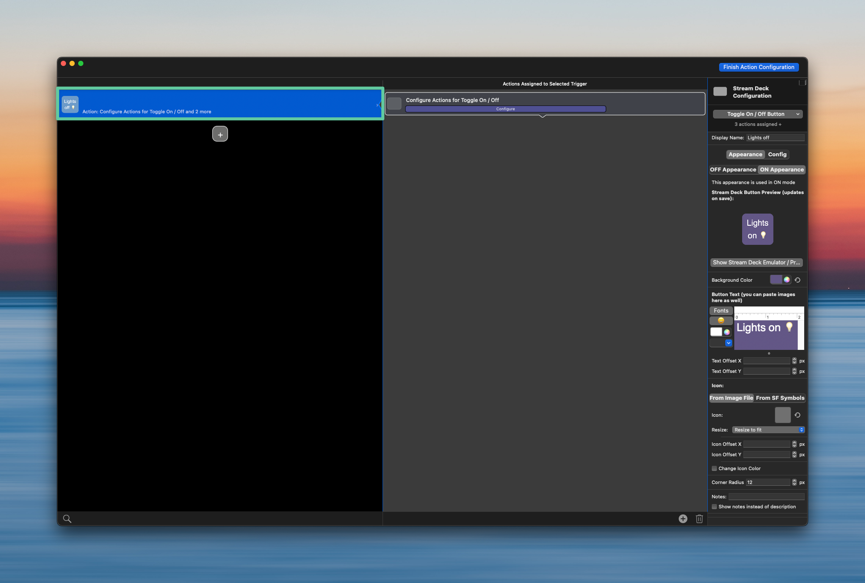Reset the icon image with its revert arrow
Viewport: 865px width, 583px height.
click(x=798, y=415)
